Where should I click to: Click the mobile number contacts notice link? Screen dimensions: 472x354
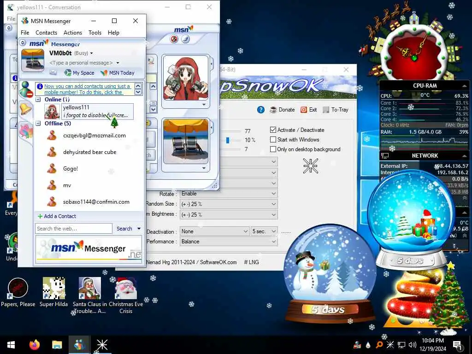[87, 89]
